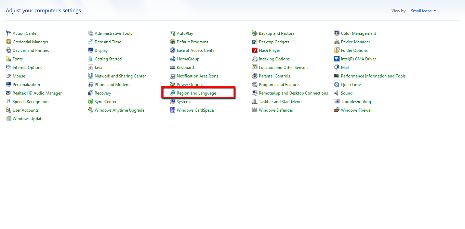
Task: Open Region and Language link
Action: [196, 93]
